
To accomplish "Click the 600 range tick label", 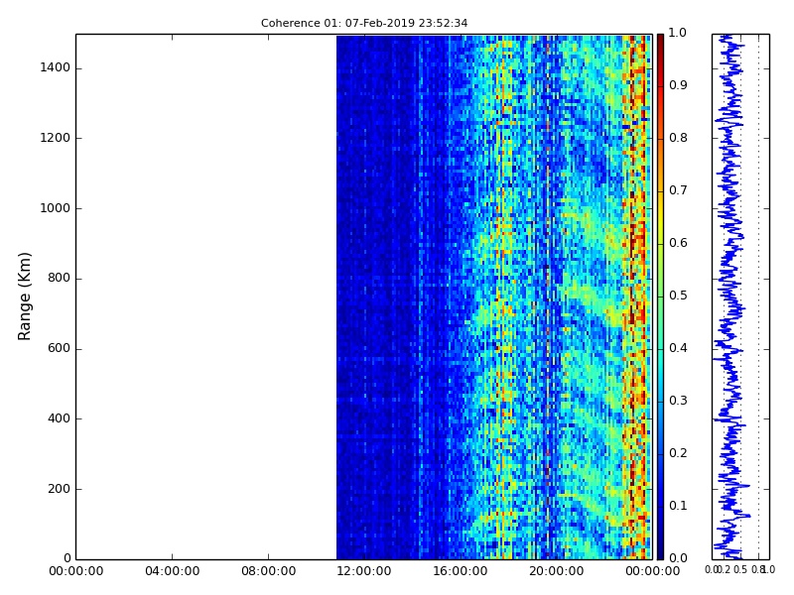I will point(59,348).
